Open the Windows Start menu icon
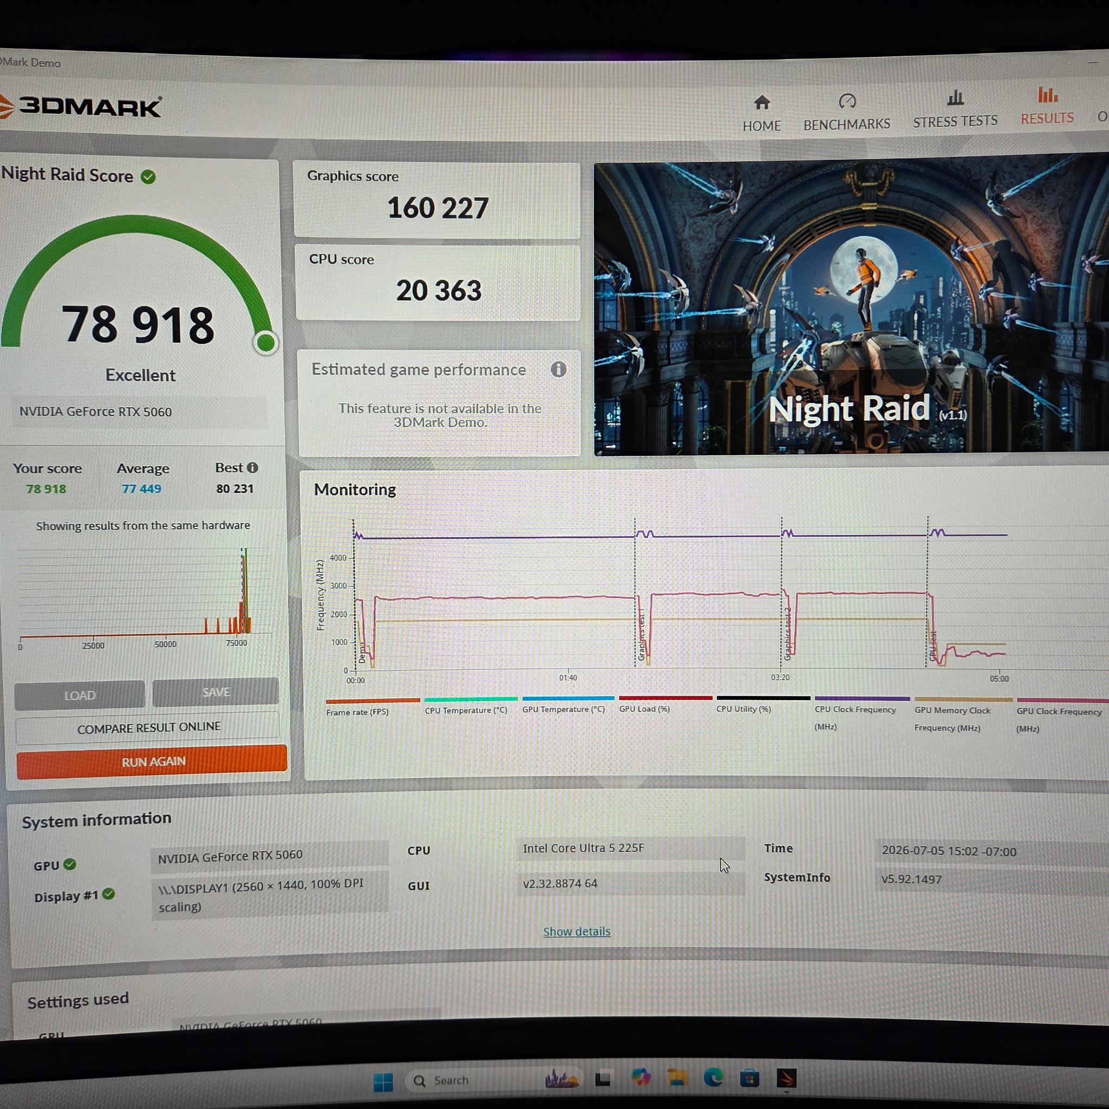Viewport: 1109px width, 1109px height. 383,1082
